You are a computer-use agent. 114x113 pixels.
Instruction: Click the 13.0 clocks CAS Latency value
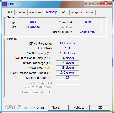tap(68, 53)
